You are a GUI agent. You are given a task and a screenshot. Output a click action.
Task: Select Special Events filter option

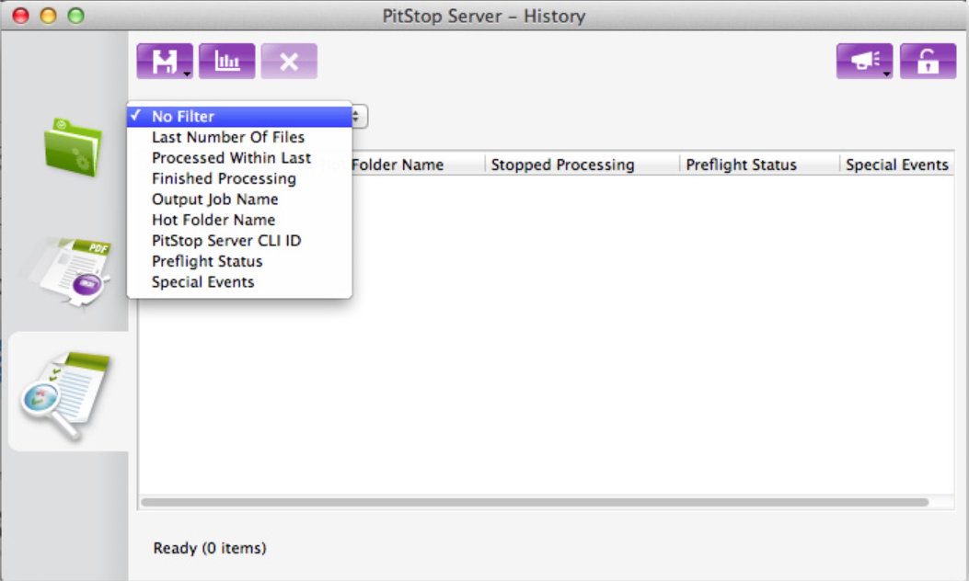(202, 282)
